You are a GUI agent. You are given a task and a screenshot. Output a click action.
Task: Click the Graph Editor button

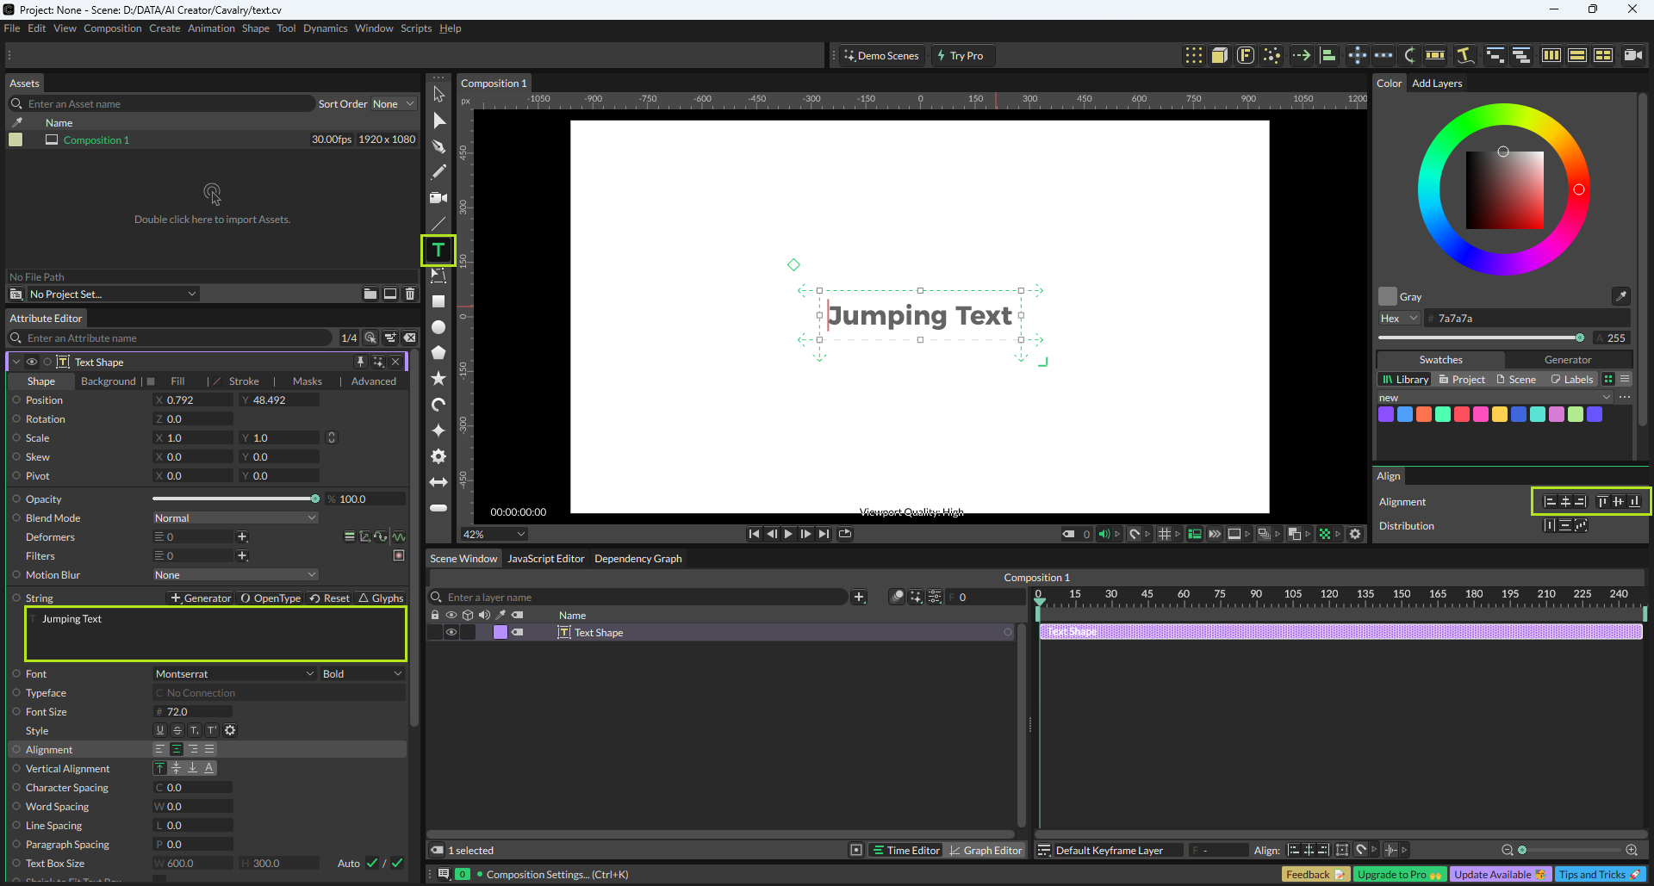click(x=986, y=850)
